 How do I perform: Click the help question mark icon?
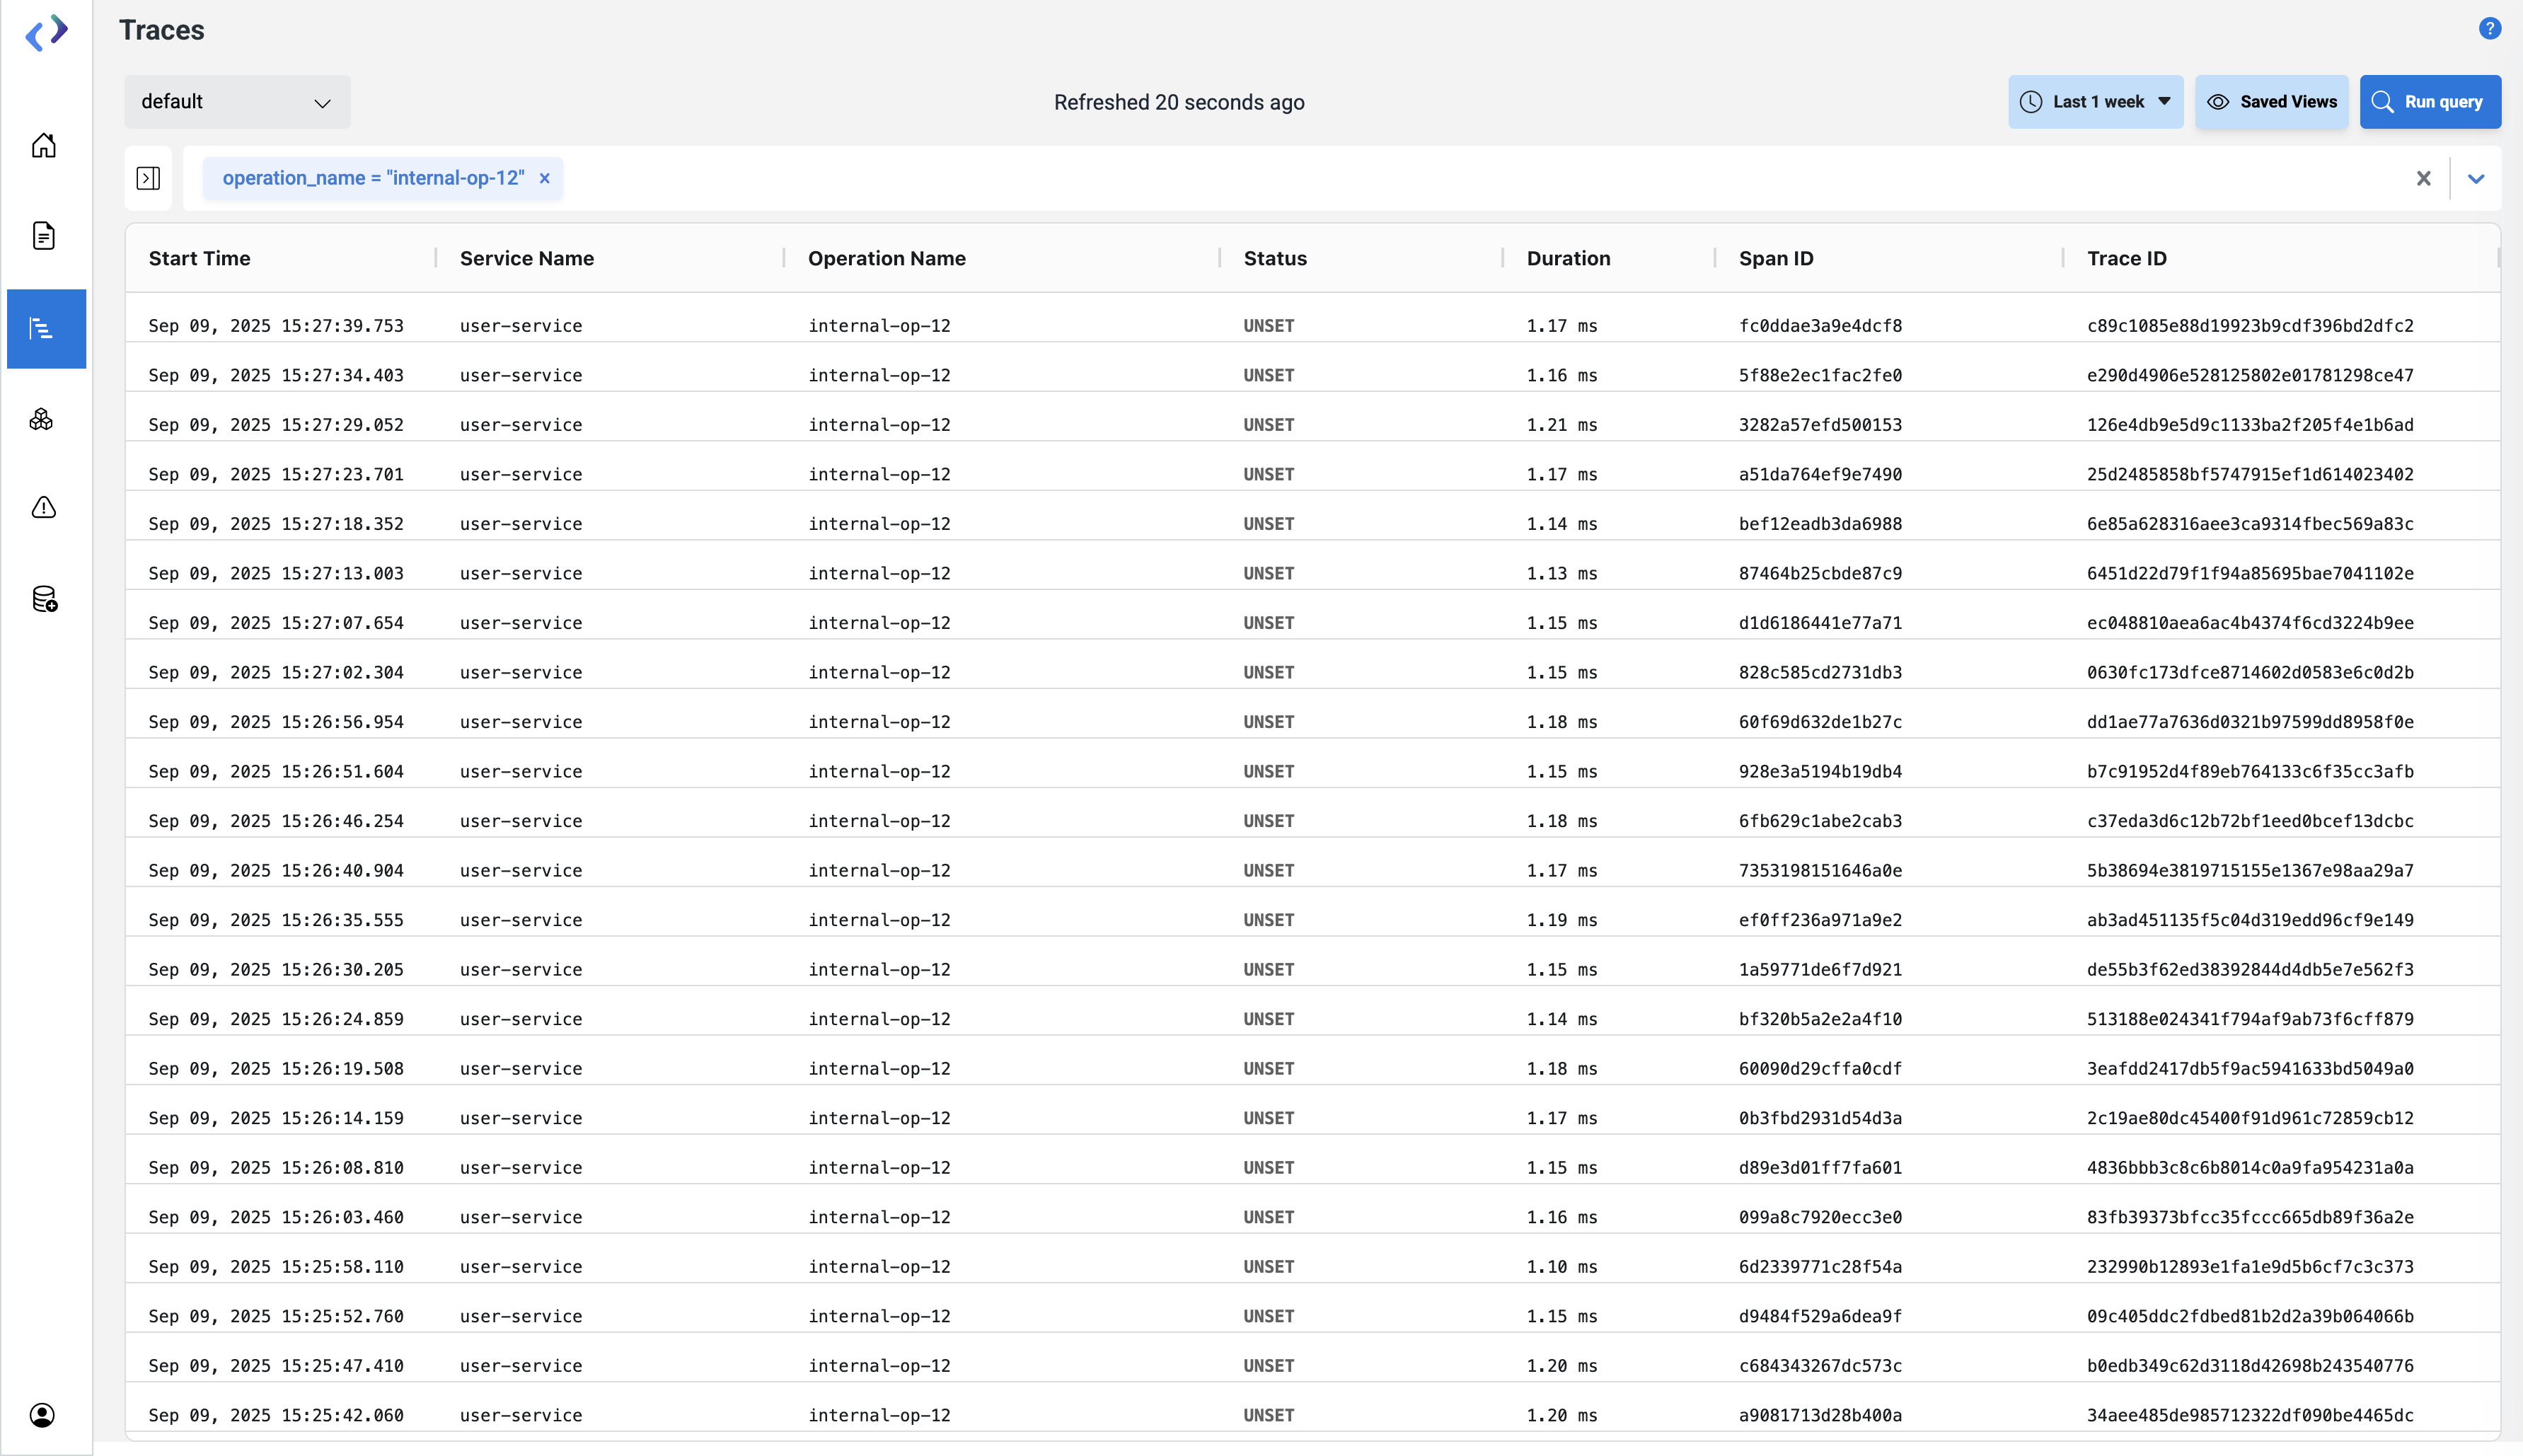tap(2489, 29)
